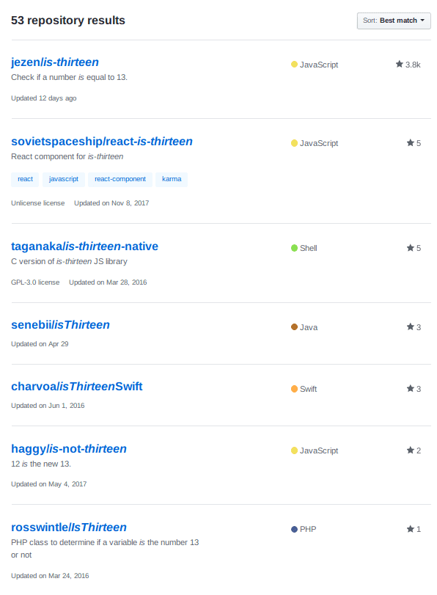
Task: Open the Sort: Best match dropdown
Action: (x=394, y=21)
